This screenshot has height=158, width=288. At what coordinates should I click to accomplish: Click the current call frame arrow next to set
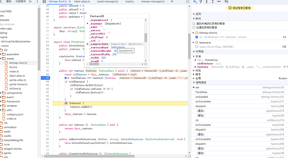pos(194,88)
